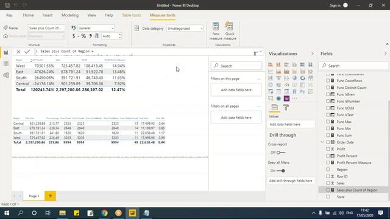Commit the formula with checkmark icon

(x=27, y=52)
